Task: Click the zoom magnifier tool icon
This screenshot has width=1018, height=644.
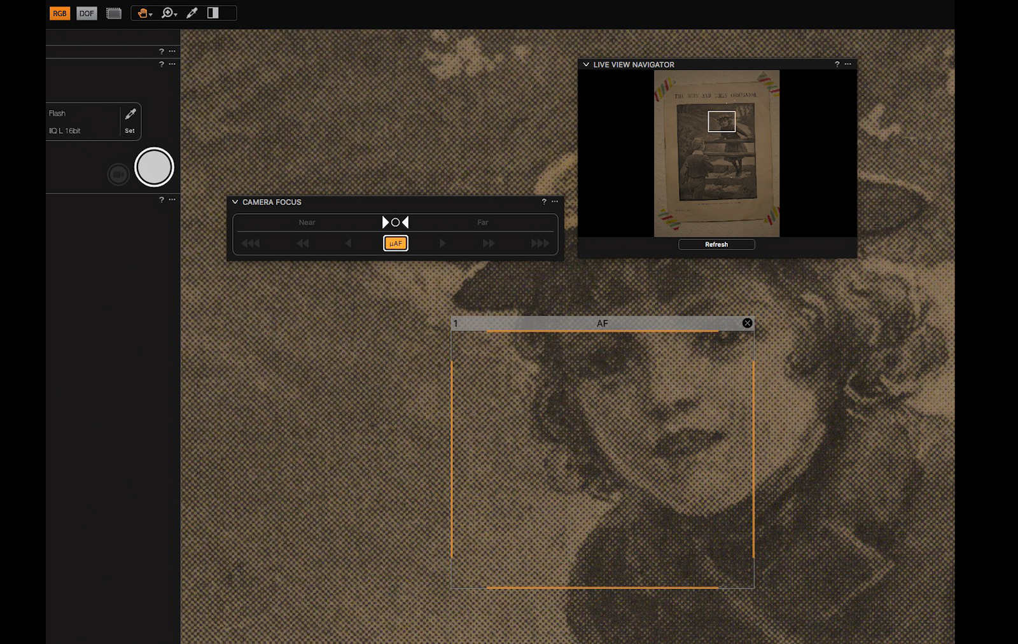Action: tap(167, 13)
